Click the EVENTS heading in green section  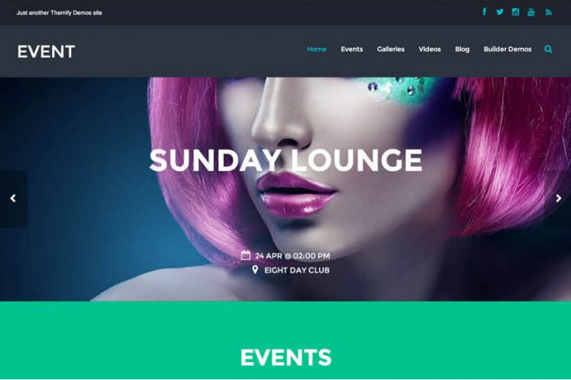285,357
